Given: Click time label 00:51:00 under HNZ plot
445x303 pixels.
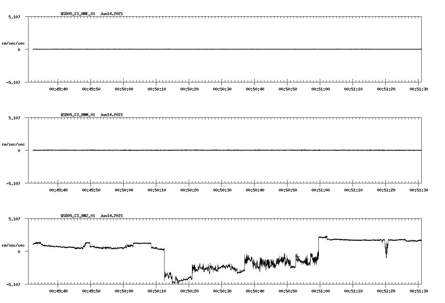Looking at the screenshot, I should point(321,291).
